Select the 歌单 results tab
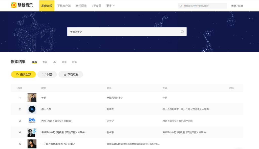 (64, 62)
